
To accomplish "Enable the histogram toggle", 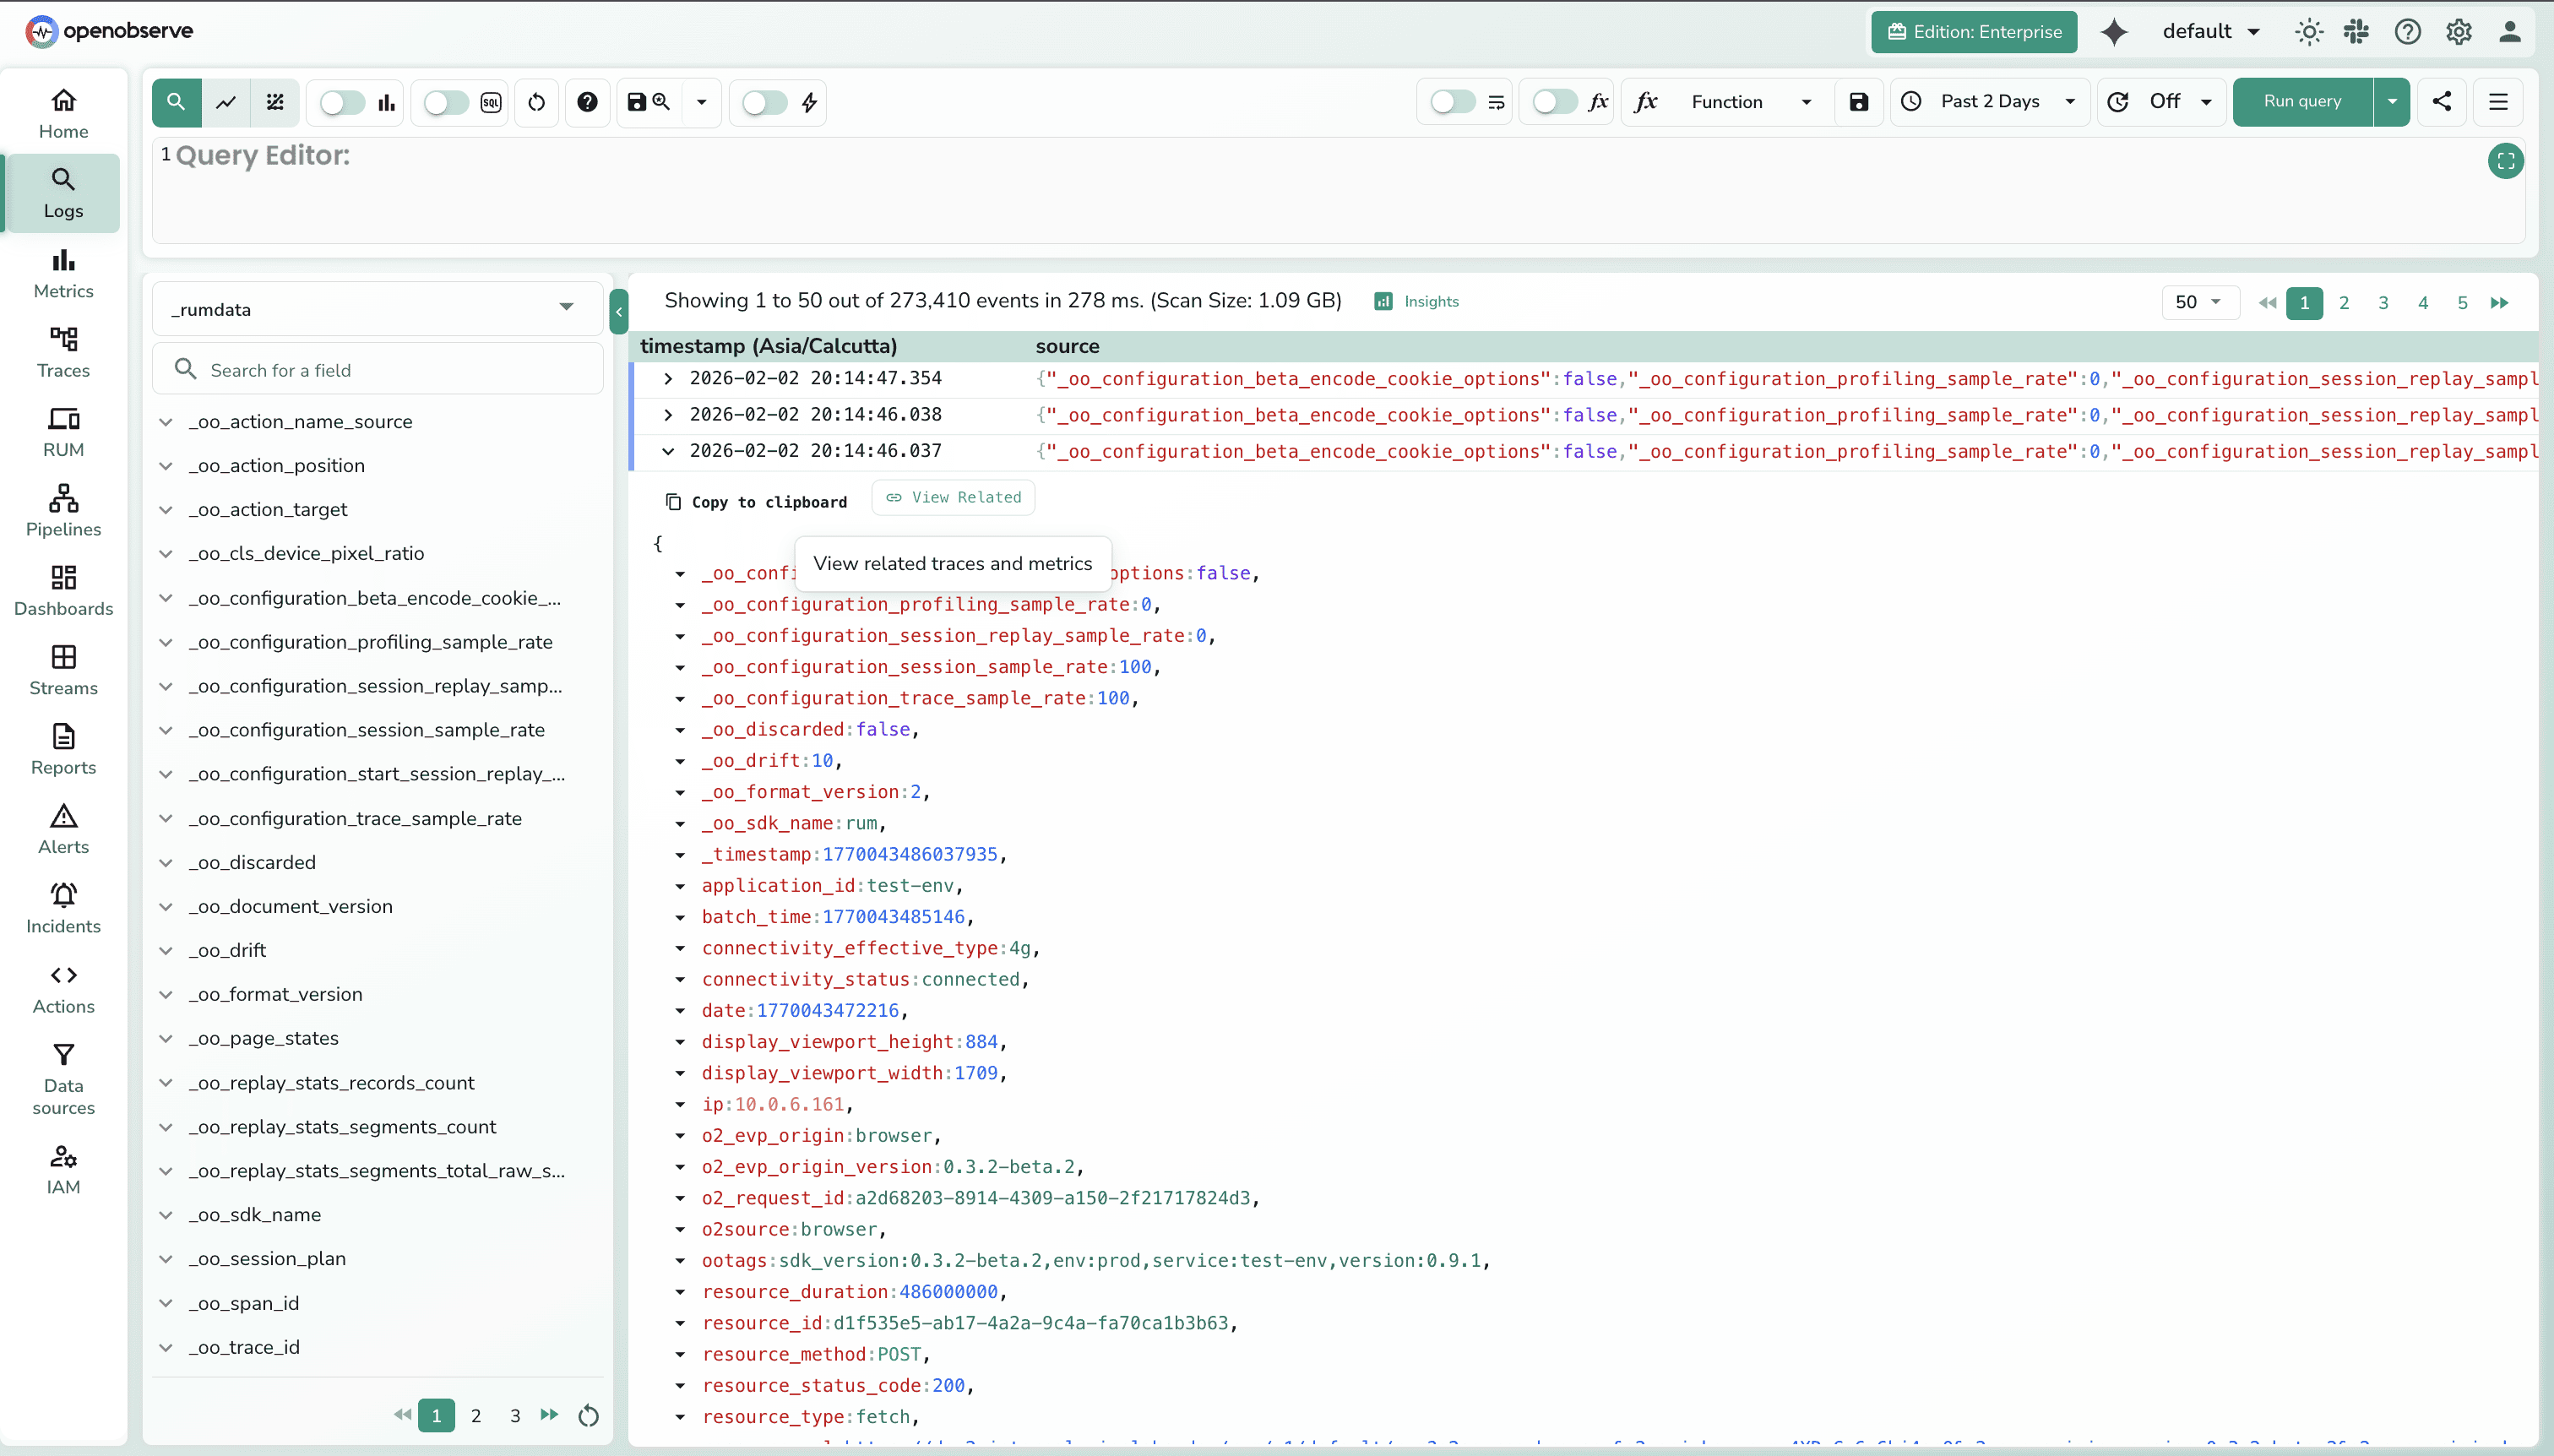I will tap(340, 102).
